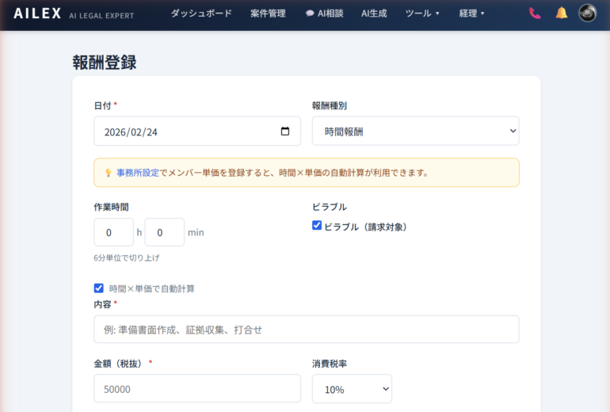The height and width of the screenshot is (412, 610).
Task: Click the speech bubble AI相談 icon
Action: (309, 13)
